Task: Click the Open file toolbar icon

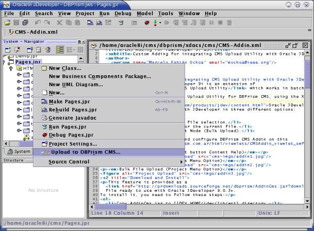Action: tap(7, 22)
